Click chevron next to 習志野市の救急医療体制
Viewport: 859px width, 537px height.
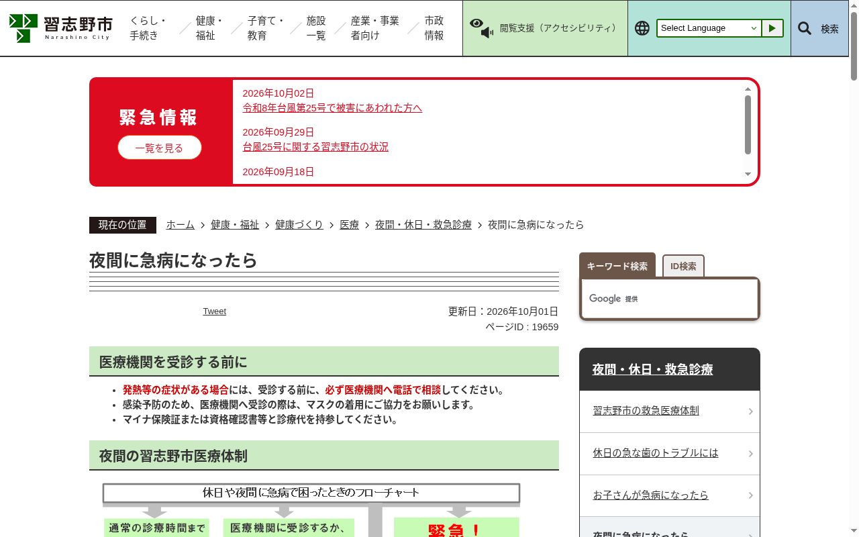(750, 411)
